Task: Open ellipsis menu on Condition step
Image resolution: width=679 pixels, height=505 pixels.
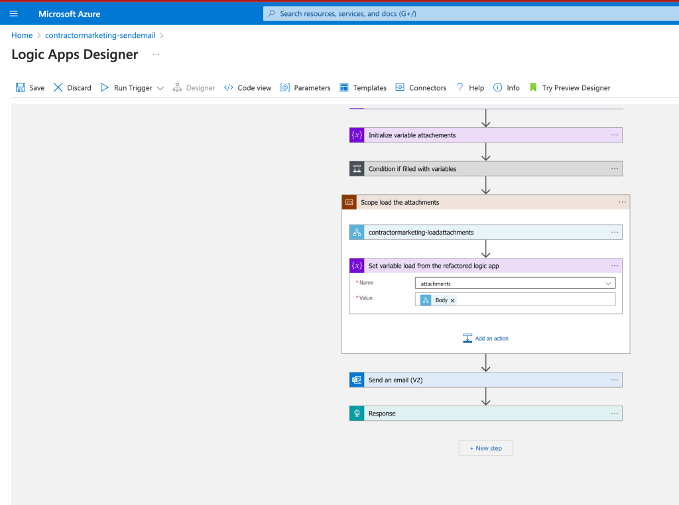Action: [615, 168]
